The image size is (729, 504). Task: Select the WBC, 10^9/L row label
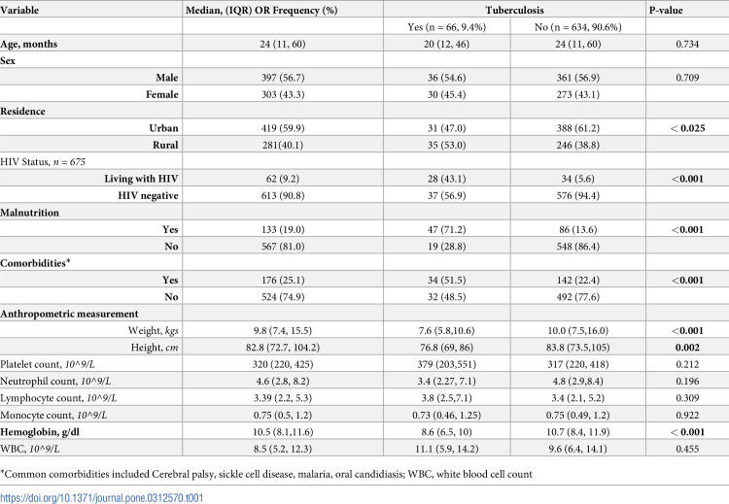30,449
